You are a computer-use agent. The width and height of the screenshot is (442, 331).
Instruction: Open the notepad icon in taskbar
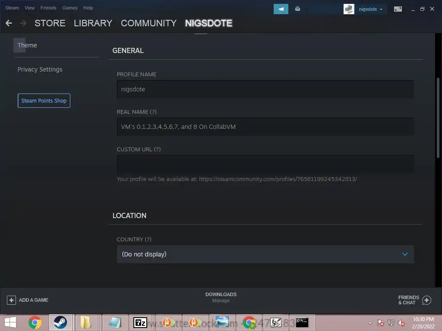click(x=115, y=322)
